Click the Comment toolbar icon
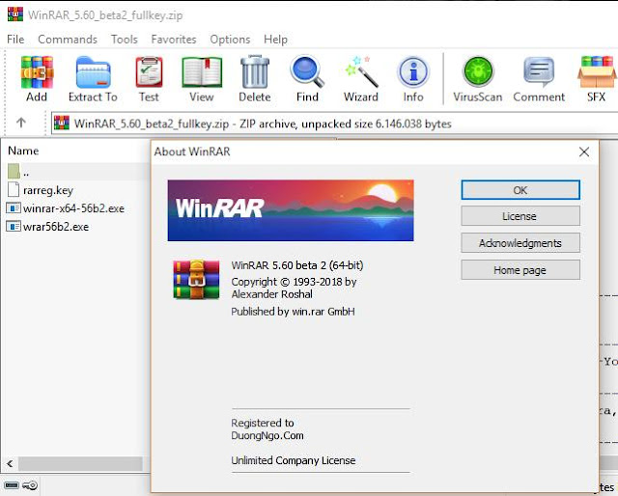The image size is (618, 496). 539,72
